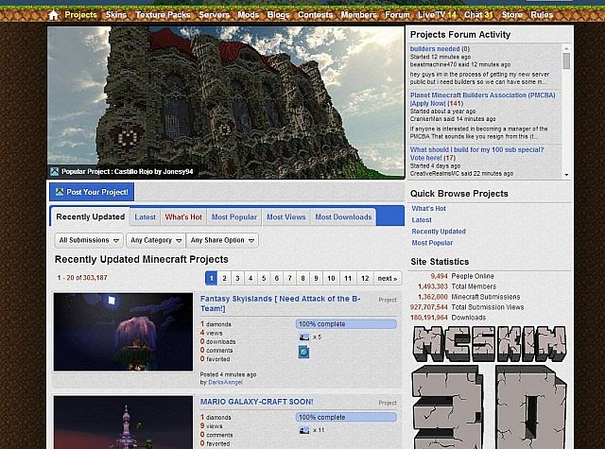Viewport: 605px width, 449px height.
Task: Click the next page button
Action: click(x=388, y=278)
